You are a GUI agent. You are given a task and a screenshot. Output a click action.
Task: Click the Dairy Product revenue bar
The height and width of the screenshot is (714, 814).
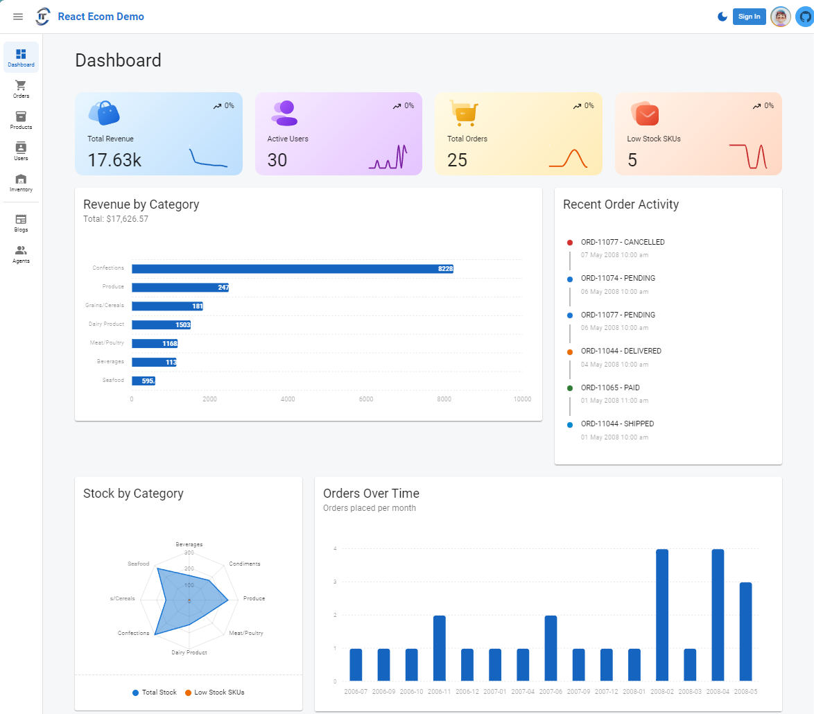tap(162, 325)
